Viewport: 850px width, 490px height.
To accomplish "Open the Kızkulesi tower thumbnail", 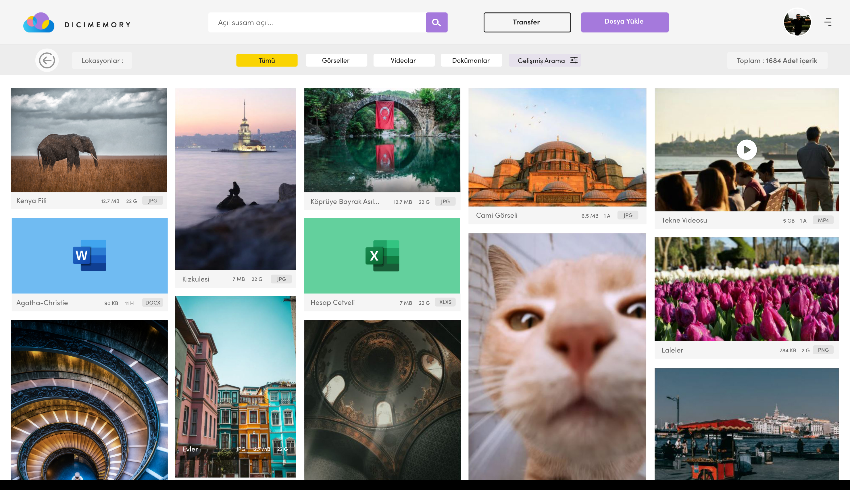I will (x=235, y=179).
